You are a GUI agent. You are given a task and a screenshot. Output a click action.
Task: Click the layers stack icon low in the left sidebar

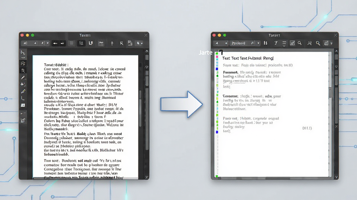click(x=23, y=120)
